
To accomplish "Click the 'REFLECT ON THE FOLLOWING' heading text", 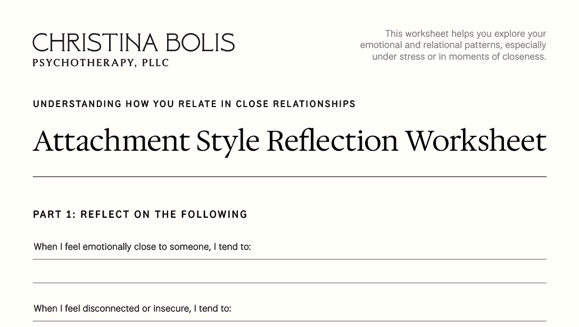I will click(x=164, y=215).
